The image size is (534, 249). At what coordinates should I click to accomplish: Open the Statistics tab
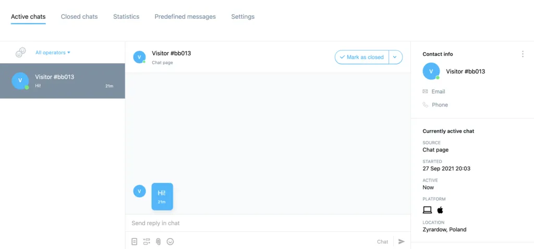126,17
